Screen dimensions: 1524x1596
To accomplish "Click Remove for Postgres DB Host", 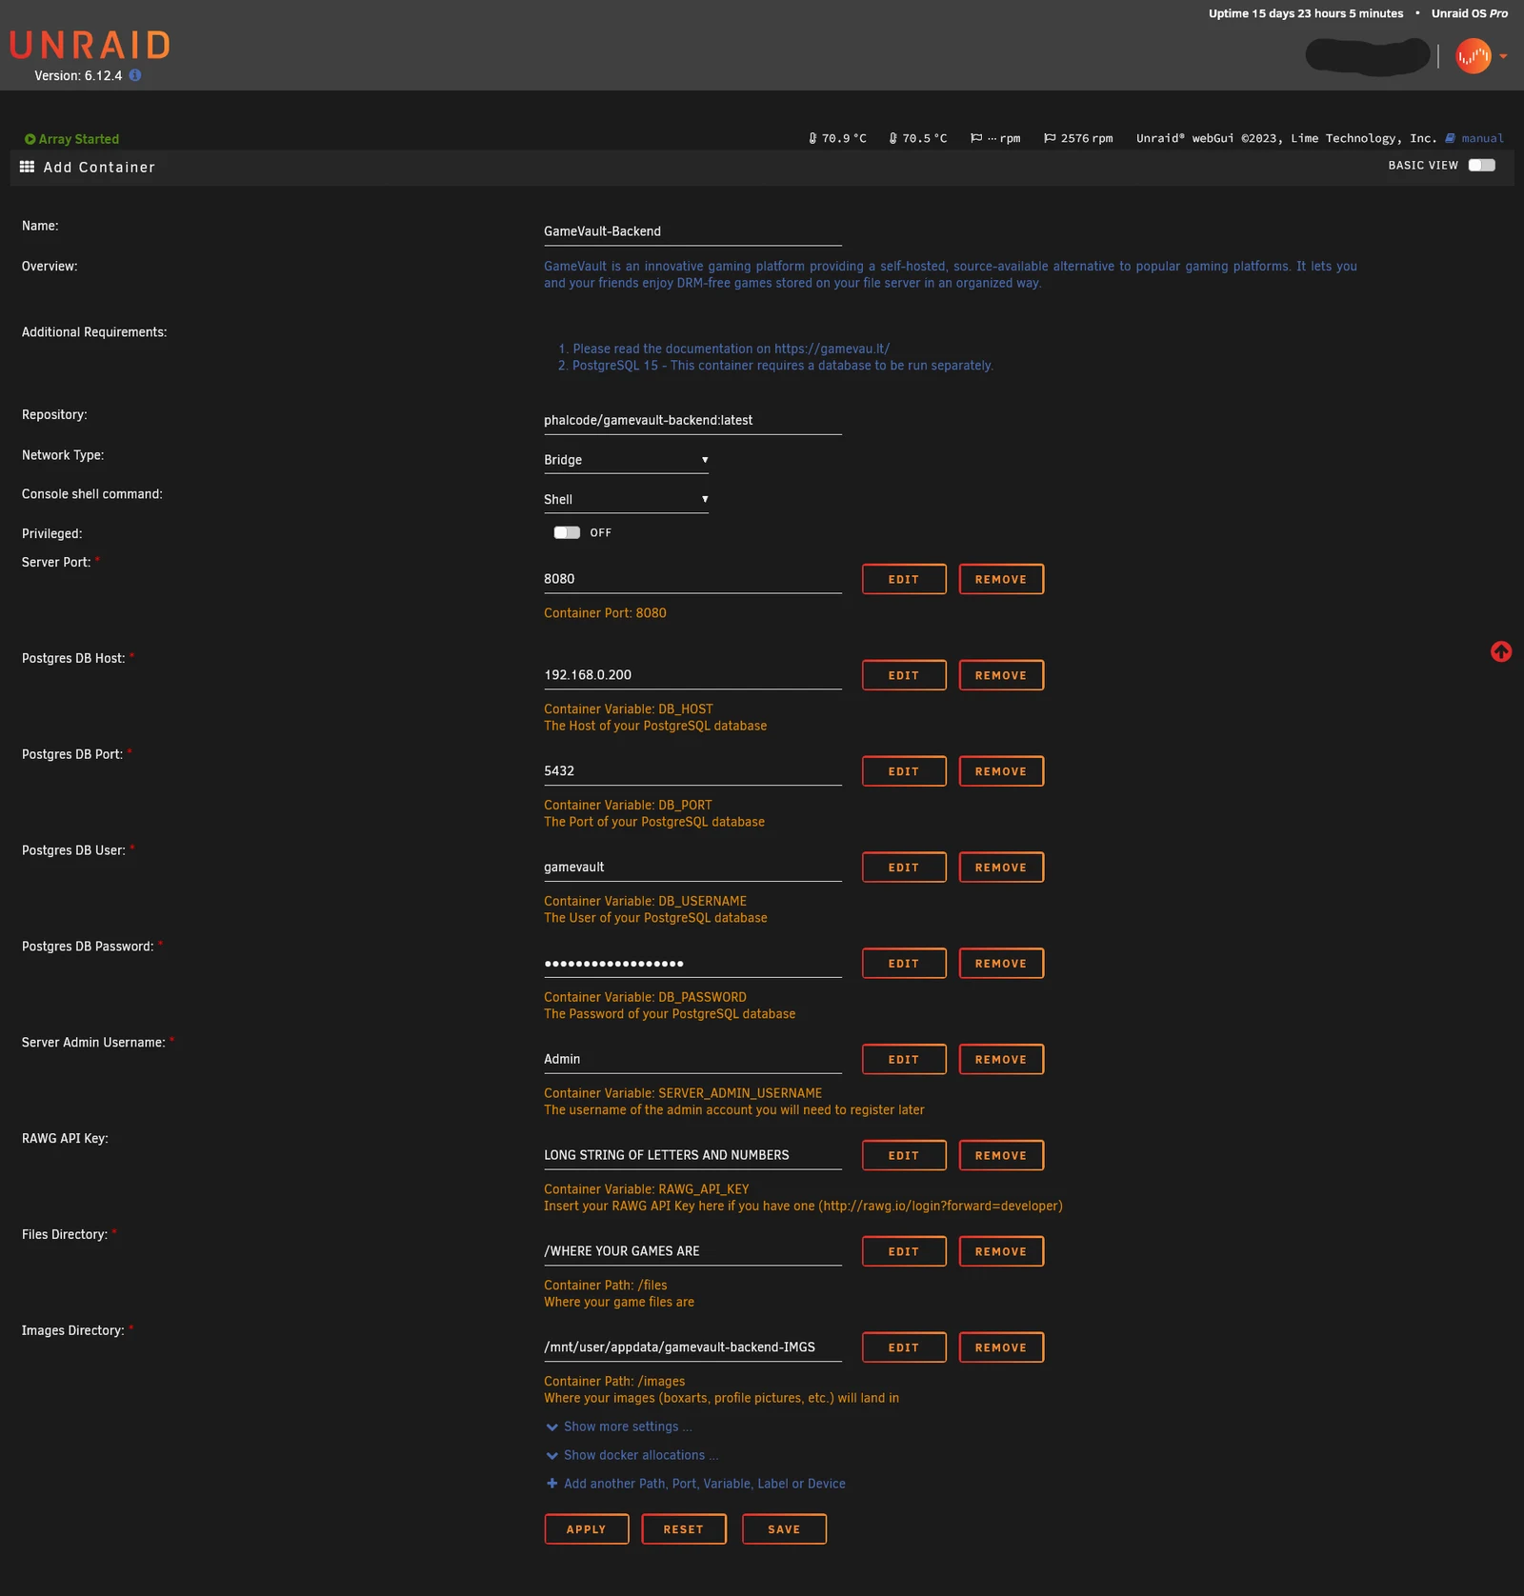I will click(x=1001, y=675).
